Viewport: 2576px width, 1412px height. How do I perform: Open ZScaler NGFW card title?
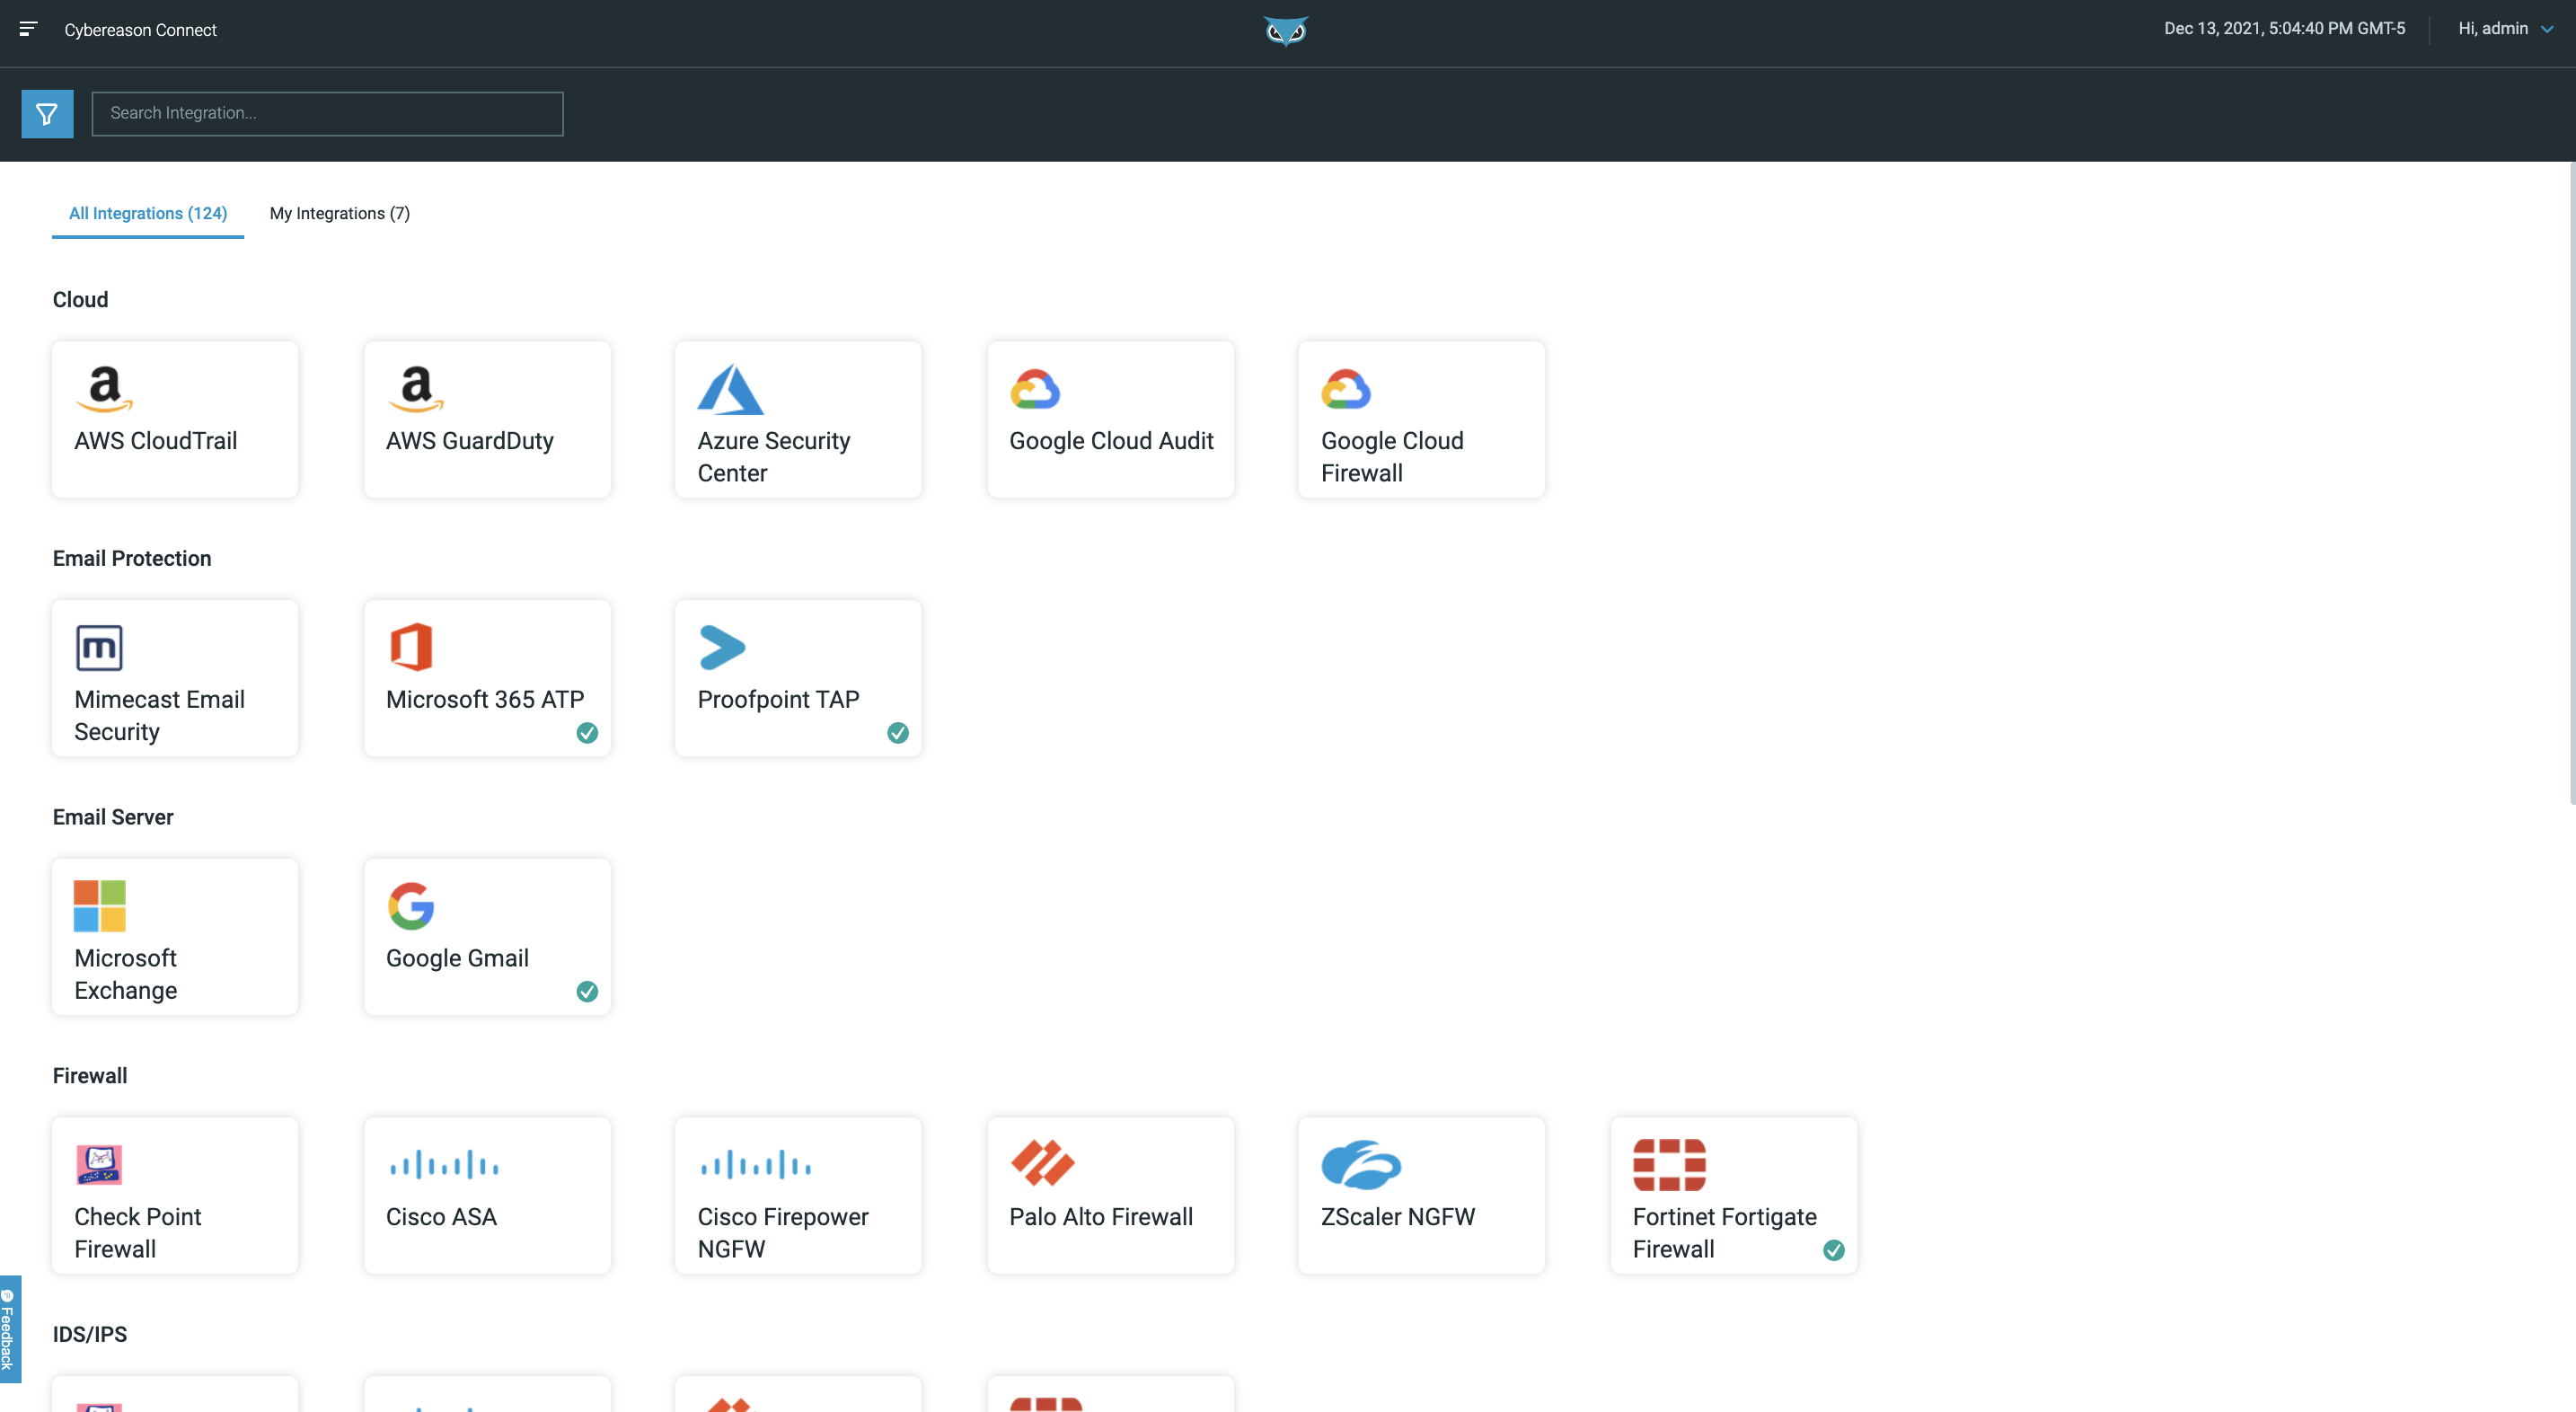click(1397, 1217)
